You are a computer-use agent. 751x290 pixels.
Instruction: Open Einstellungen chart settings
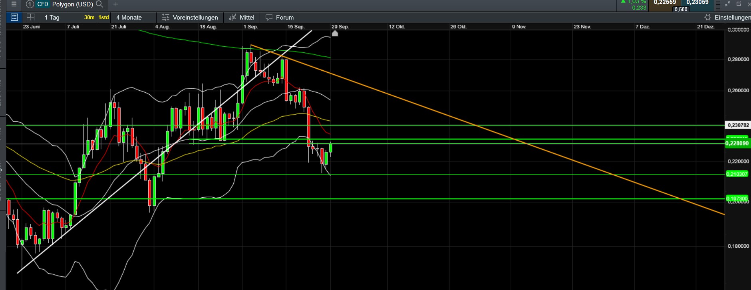point(727,17)
